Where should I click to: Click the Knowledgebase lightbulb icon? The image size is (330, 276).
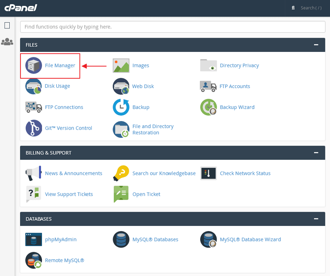pos(121,173)
